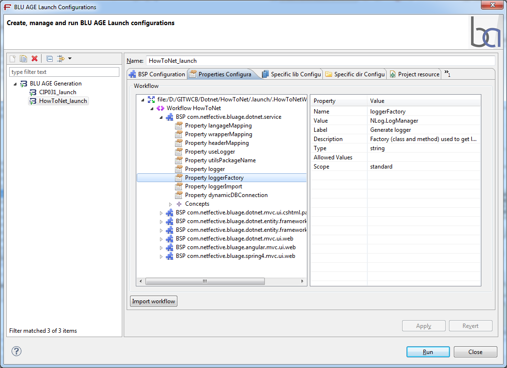Select Property wrapperMapping
This screenshot has width=507, height=368.
coord(218,134)
